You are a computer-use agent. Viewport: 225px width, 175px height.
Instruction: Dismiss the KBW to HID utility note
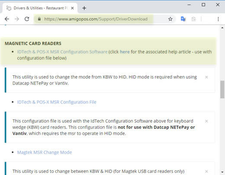206,77
